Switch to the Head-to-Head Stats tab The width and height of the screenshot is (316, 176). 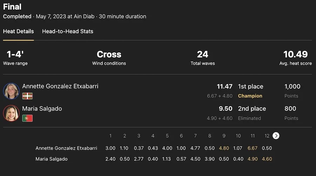click(x=68, y=31)
